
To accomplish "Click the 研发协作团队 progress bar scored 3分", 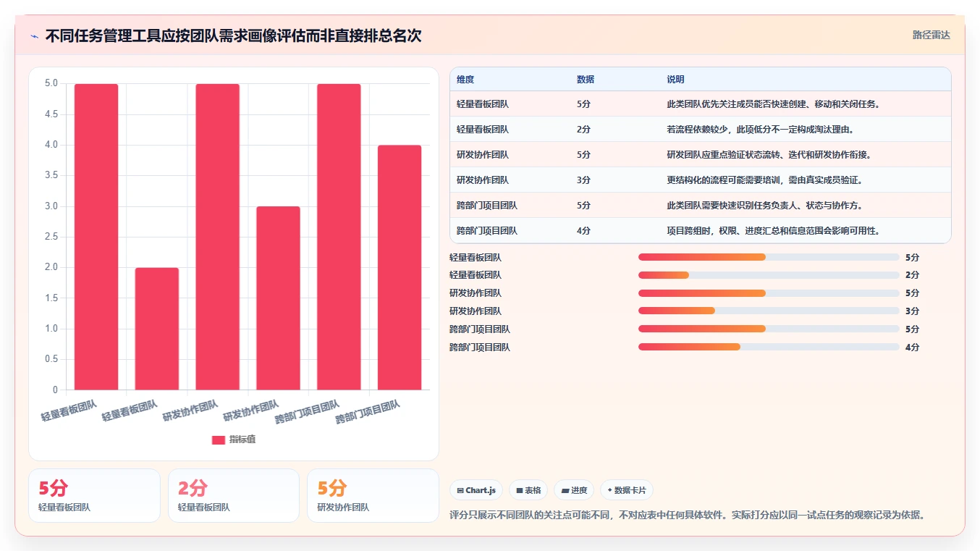I will [x=769, y=311].
